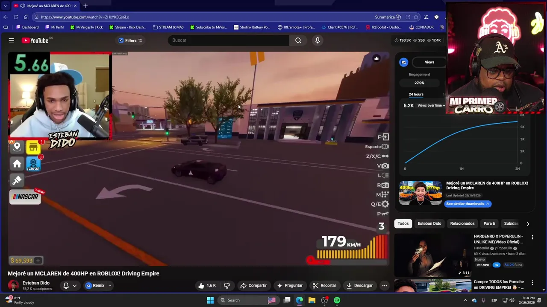Click the HardenRd channel name
This screenshot has height=307, width=547.
[481, 248]
